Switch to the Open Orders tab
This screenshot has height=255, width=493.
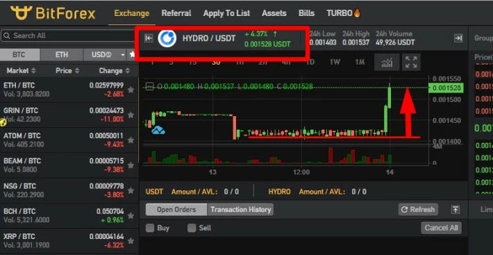[x=176, y=209]
